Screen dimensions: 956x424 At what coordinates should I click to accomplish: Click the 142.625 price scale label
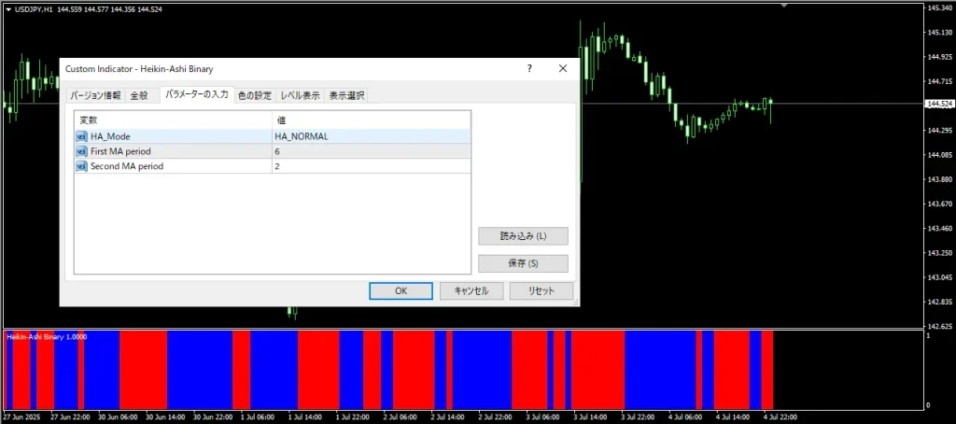click(940, 326)
